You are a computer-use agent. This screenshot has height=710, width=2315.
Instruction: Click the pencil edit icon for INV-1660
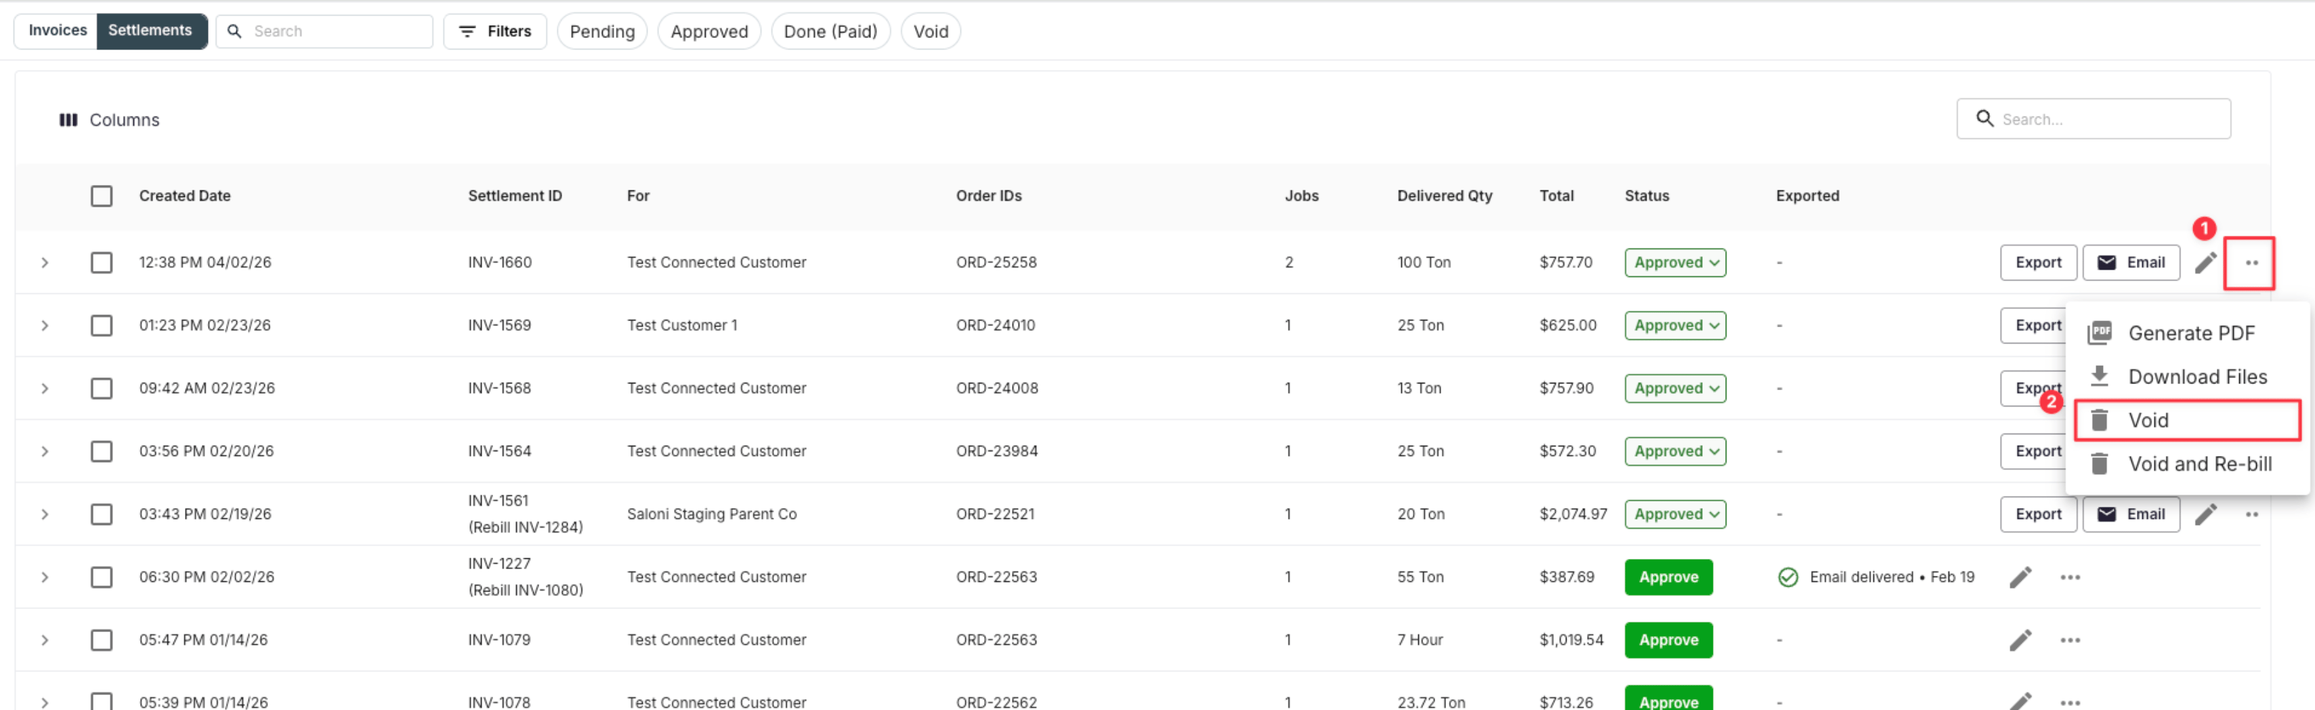[2205, 262]
